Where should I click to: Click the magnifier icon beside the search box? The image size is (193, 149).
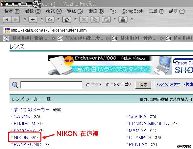(x=15, y=85)
